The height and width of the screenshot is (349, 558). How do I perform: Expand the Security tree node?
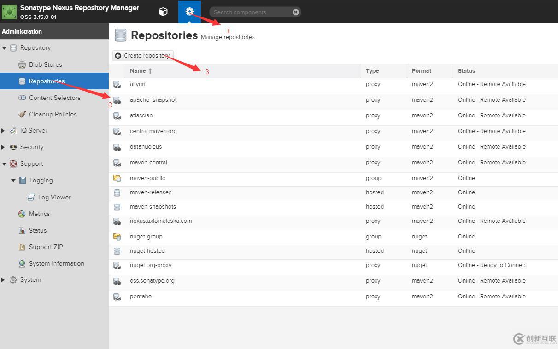pos(4,147)
